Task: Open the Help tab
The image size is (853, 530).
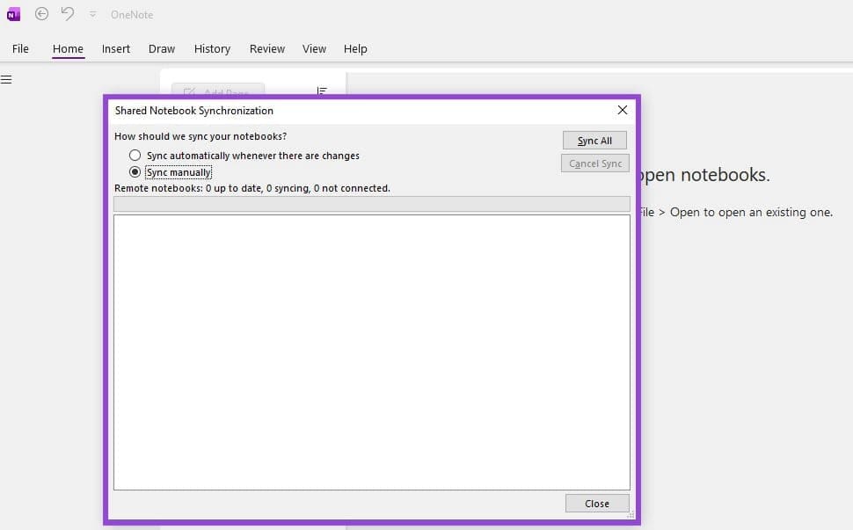Action: tap(355, 48)
